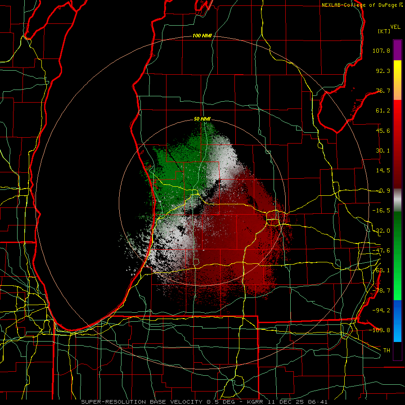The width and height of the screenshot is (405, 405).
Task: Click the -0.9 legend value
Action: (383, 191)
